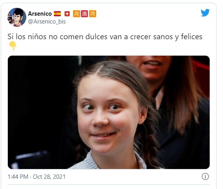Viewport: 223px width, 189px height.
Task: Click the word "felices" in tweet text
Action: [192, 36]
